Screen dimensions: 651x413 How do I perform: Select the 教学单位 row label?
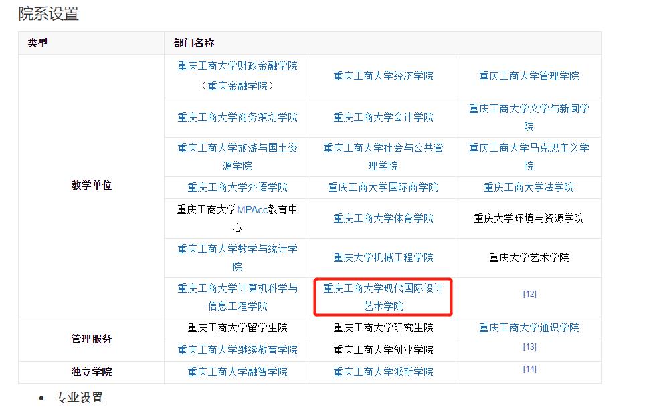92,185
